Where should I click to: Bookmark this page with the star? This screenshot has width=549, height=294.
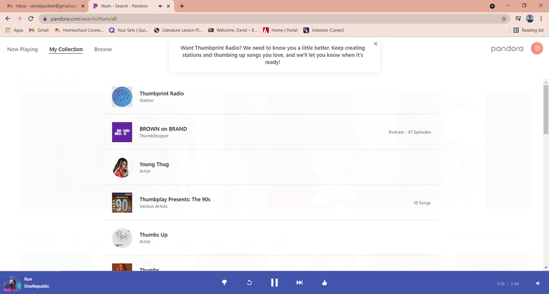click(504, 19)
